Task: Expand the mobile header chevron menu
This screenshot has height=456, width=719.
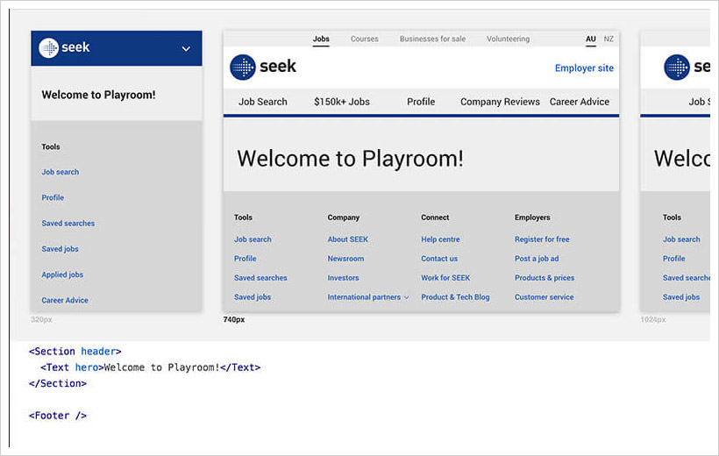Action: 186,49
